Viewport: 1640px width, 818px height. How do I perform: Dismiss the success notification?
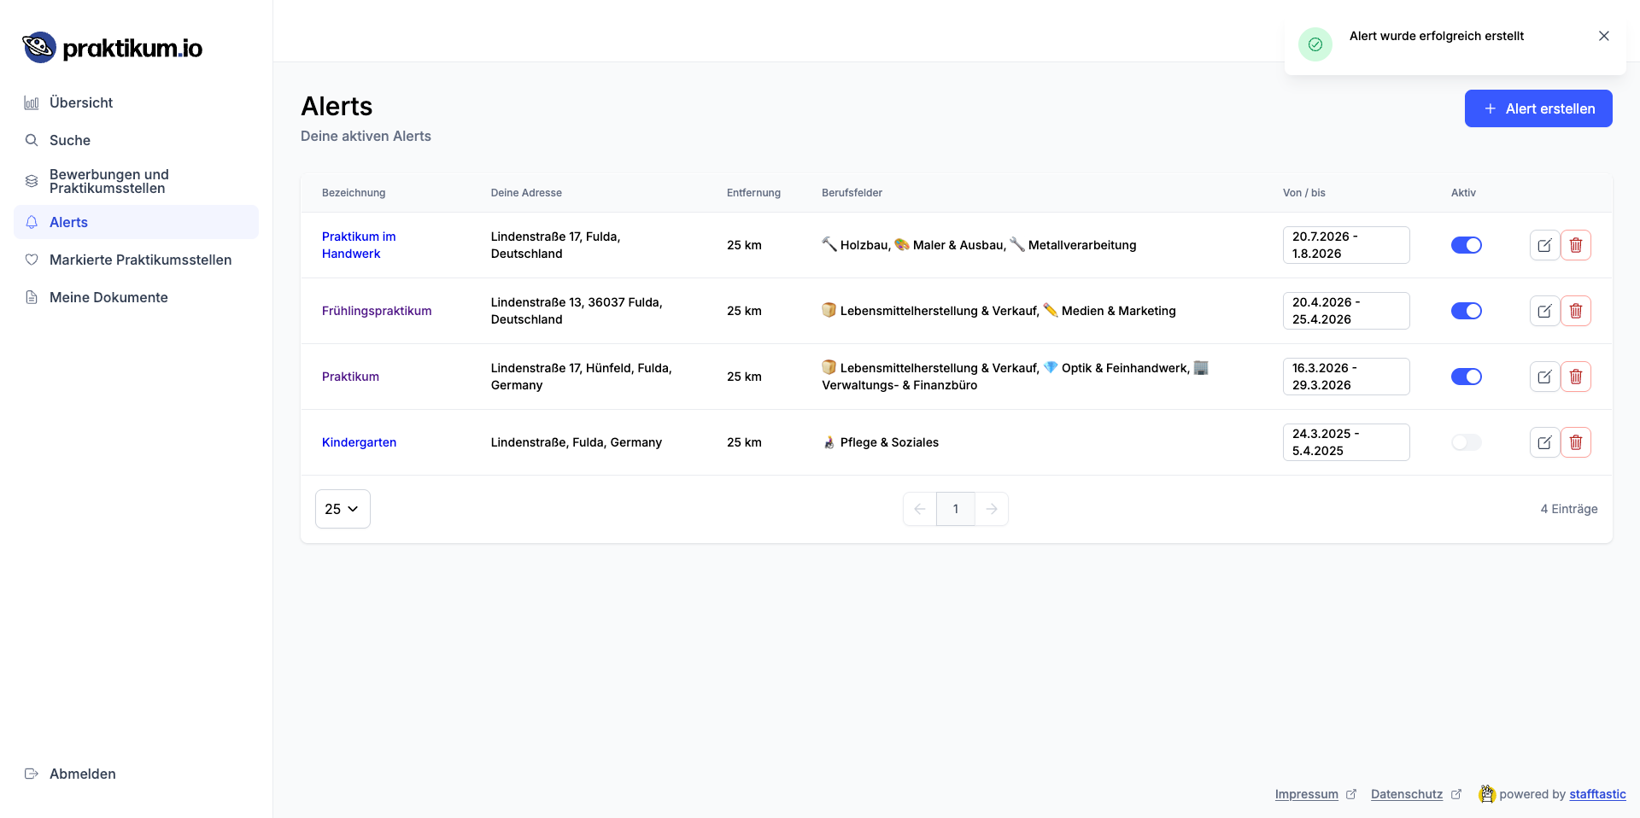(1603, 36)
